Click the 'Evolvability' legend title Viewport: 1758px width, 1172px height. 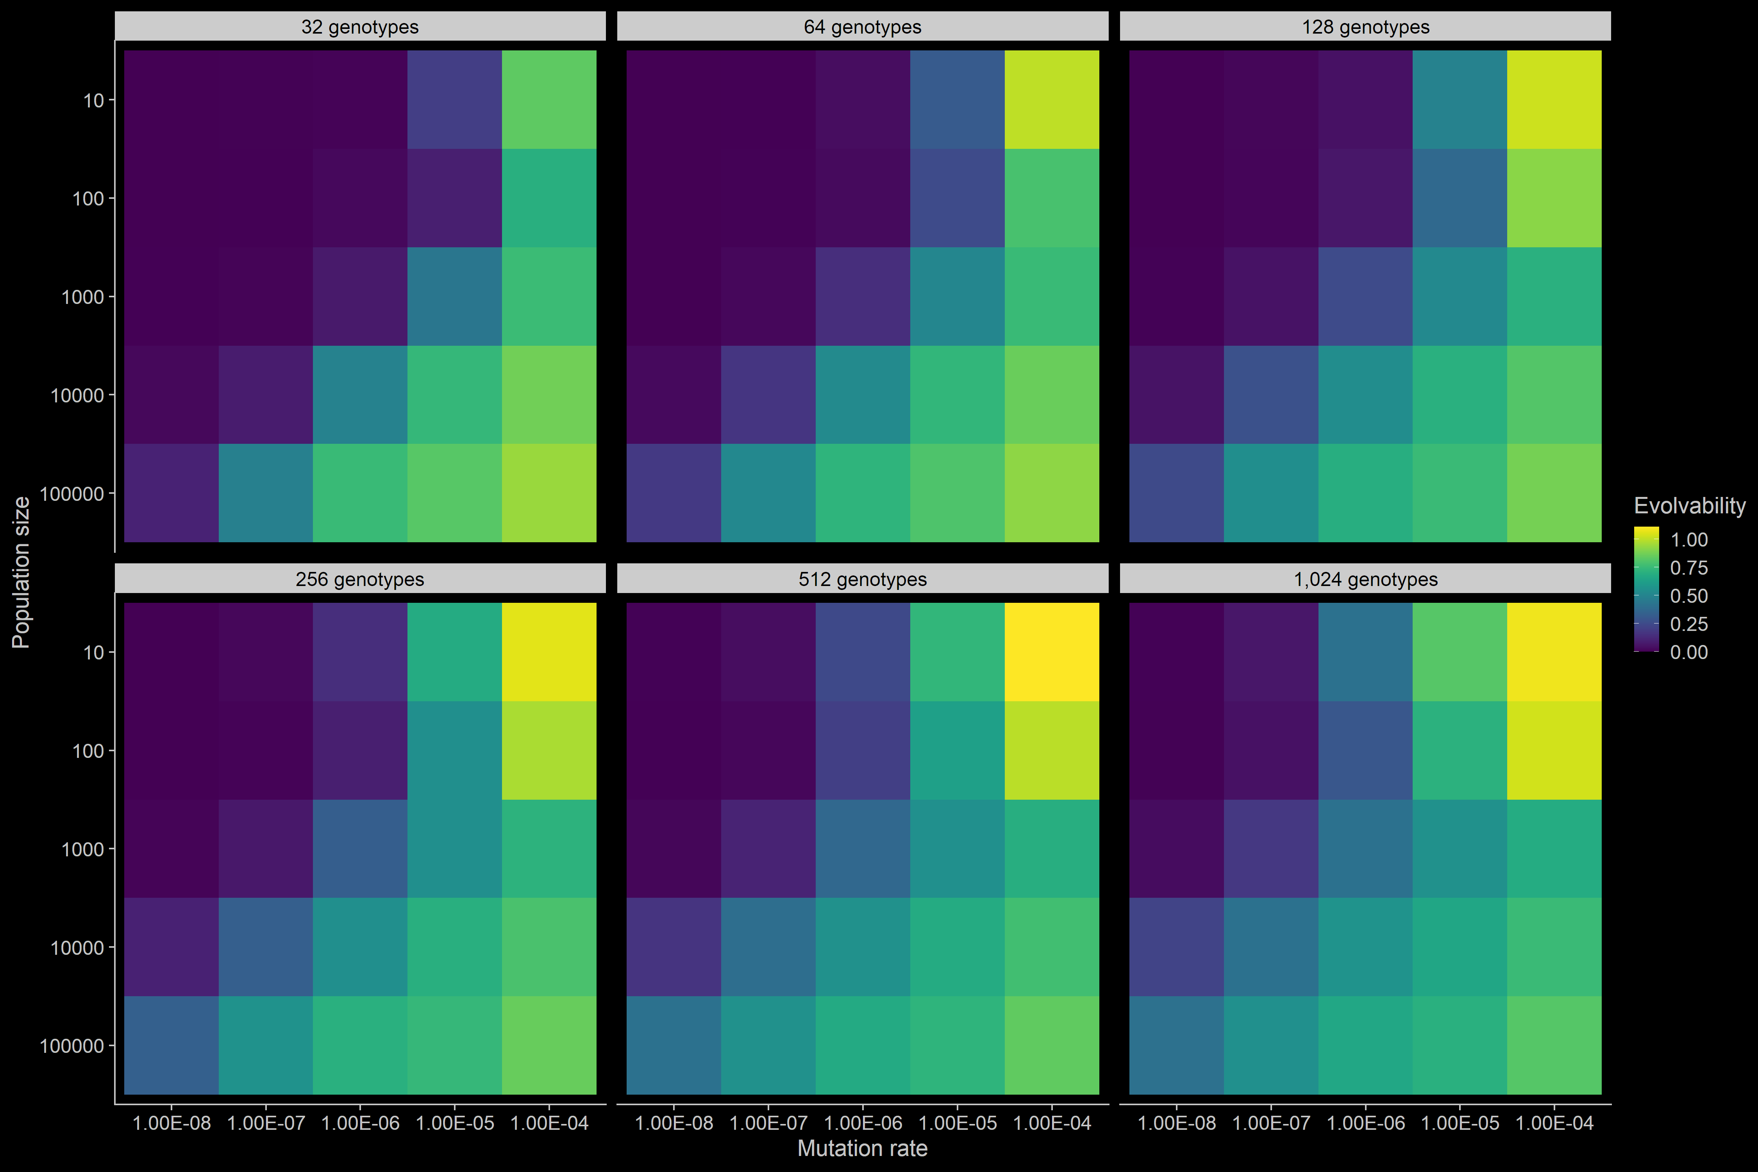pyautogui.click(x=1689, y=506)
